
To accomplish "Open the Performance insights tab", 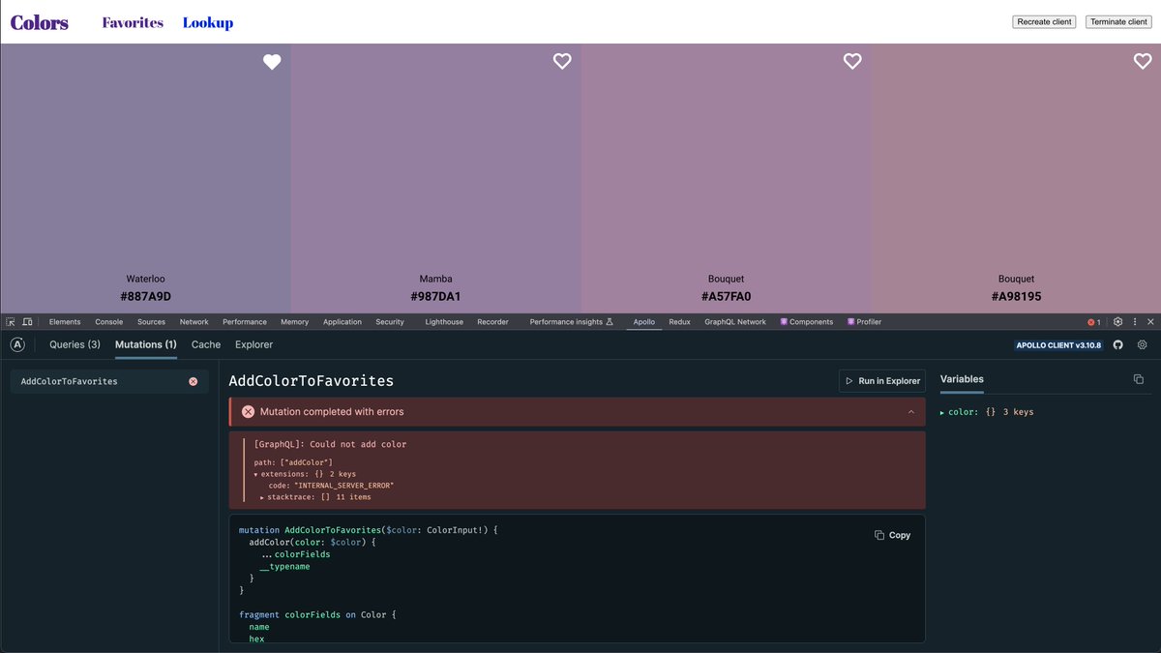I will pyautogui.click(x=572, y=322).
